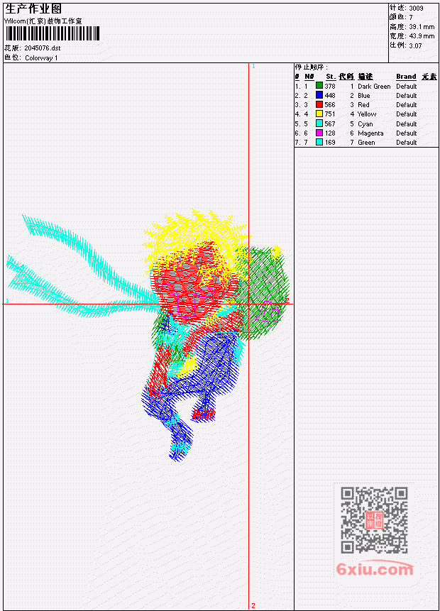Click the 'Dark Green' description text
The image size is (440, 611).
(374, 87)
